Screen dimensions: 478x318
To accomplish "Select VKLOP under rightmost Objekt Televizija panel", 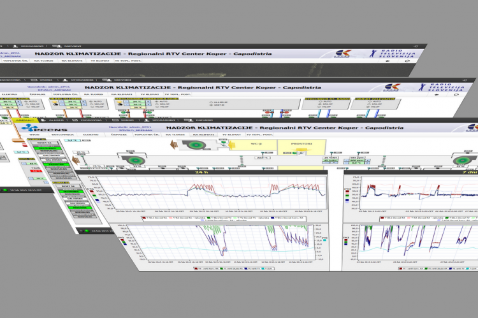I will coord(368,106).
